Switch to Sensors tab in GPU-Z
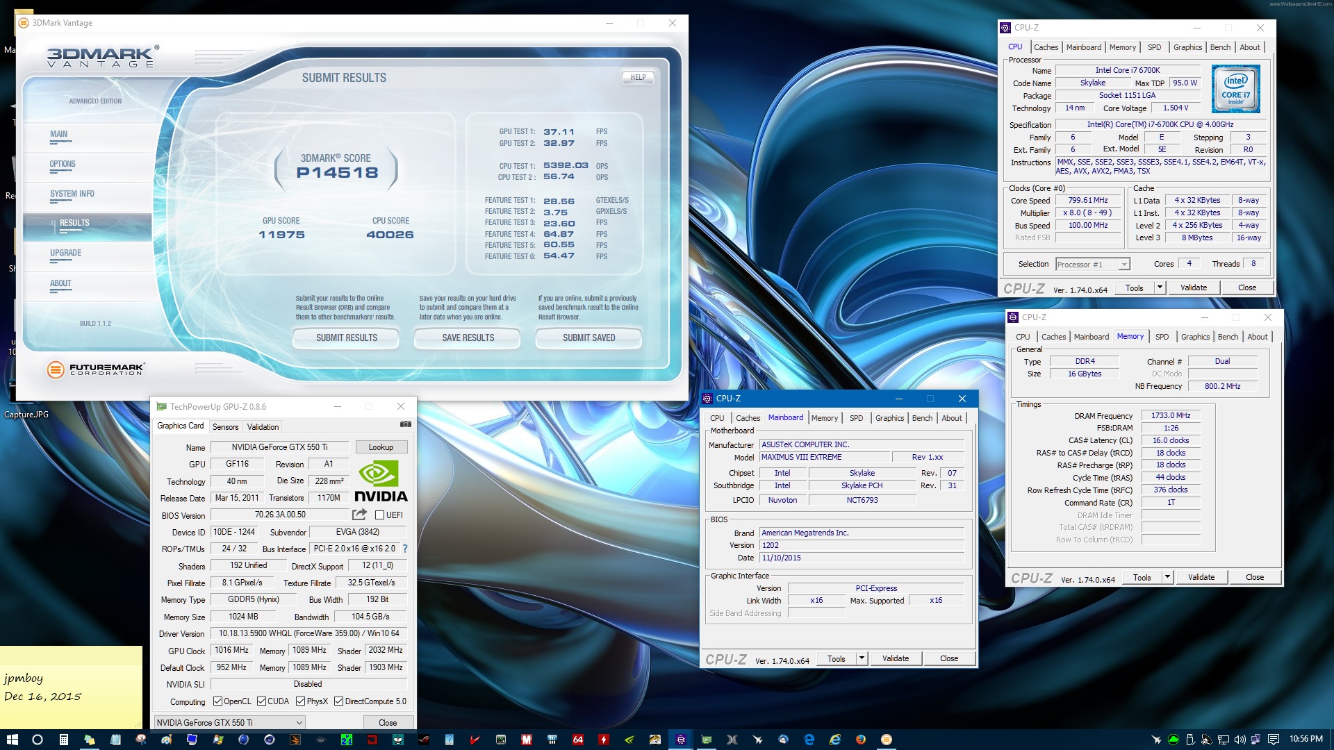The height and width of the screenshot is (750, 1334). click(x=225, y=427)
